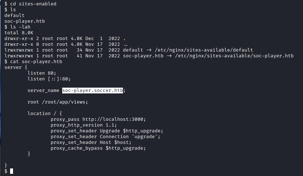Click 'default' in the first ls output
Viewport: 303px width, 176px height.
pos(14,15)
